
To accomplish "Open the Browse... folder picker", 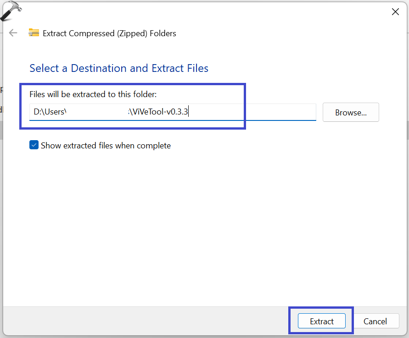I will pos(351,112).
